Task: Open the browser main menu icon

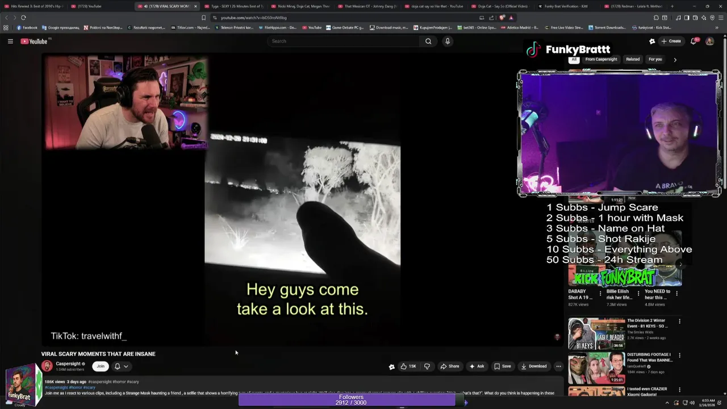Action: coord(720,18)
